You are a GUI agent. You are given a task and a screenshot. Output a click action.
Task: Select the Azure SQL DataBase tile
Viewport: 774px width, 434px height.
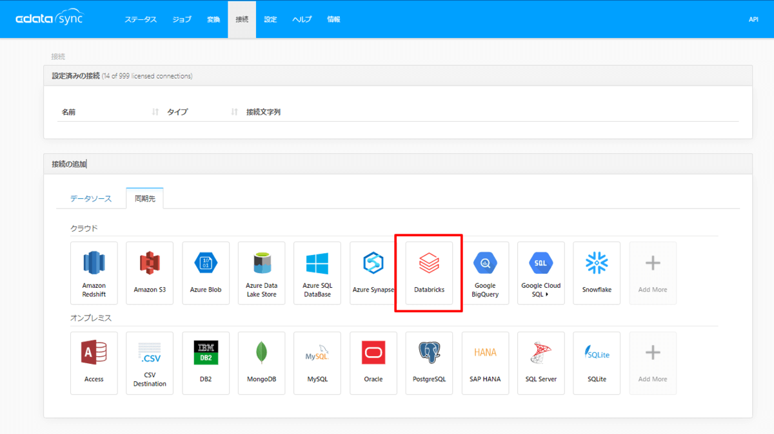click(x=317, y=273)
